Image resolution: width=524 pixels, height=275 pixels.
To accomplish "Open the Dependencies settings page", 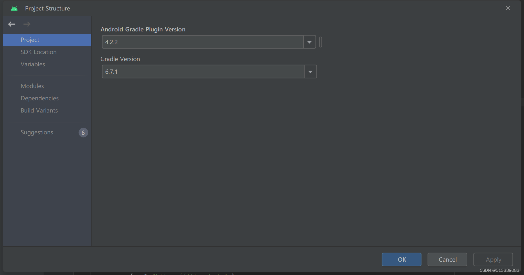I will click(40, 98).
